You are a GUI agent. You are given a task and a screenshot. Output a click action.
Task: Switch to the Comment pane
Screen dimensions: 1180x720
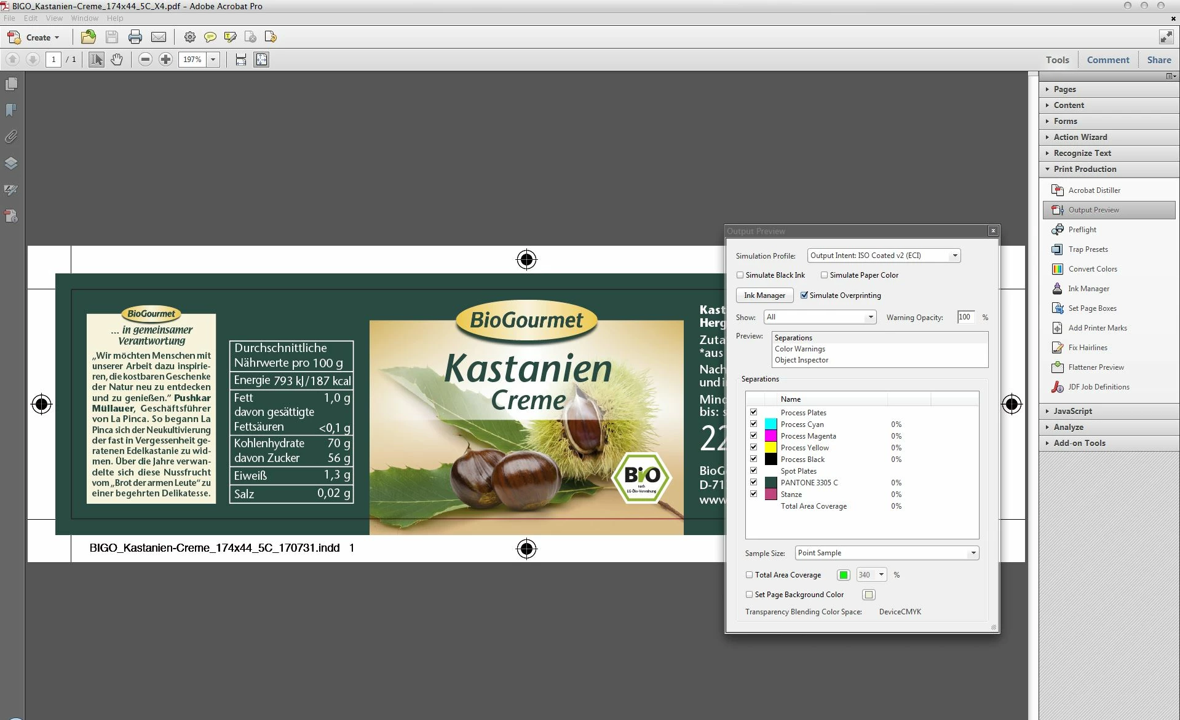point(1108,60)
